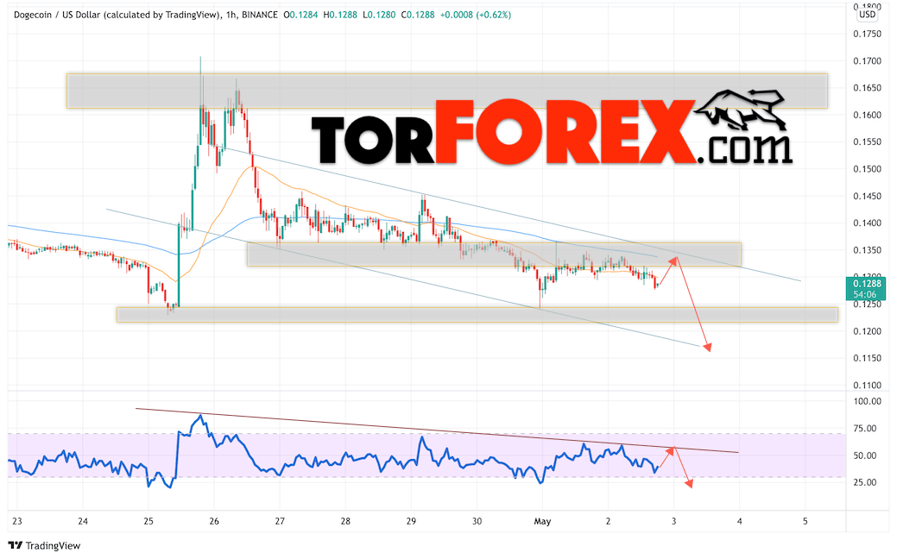This screenshot has height=559, width=897.
Task: Click the 100.00 RSI axis label
Action: click(868, 401)
